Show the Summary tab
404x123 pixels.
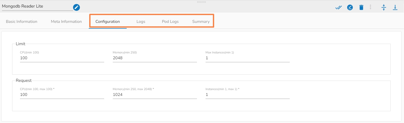[x=201, y=22]
